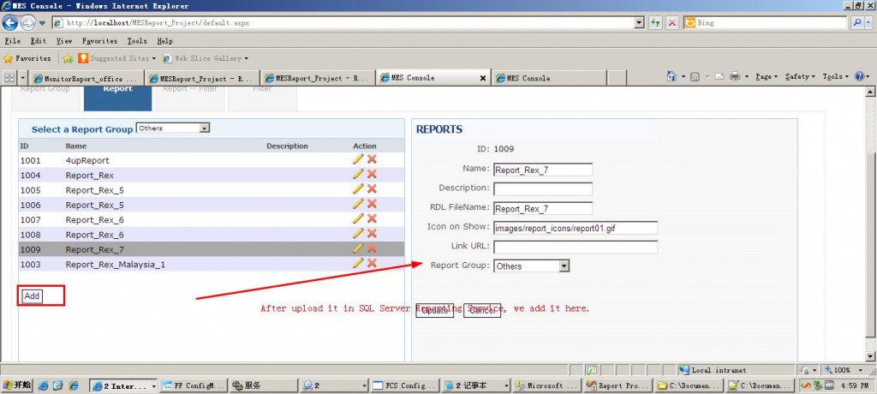Open the Favorites menu in menu bar
Screen dimensions: 877x394
(99, 41)
